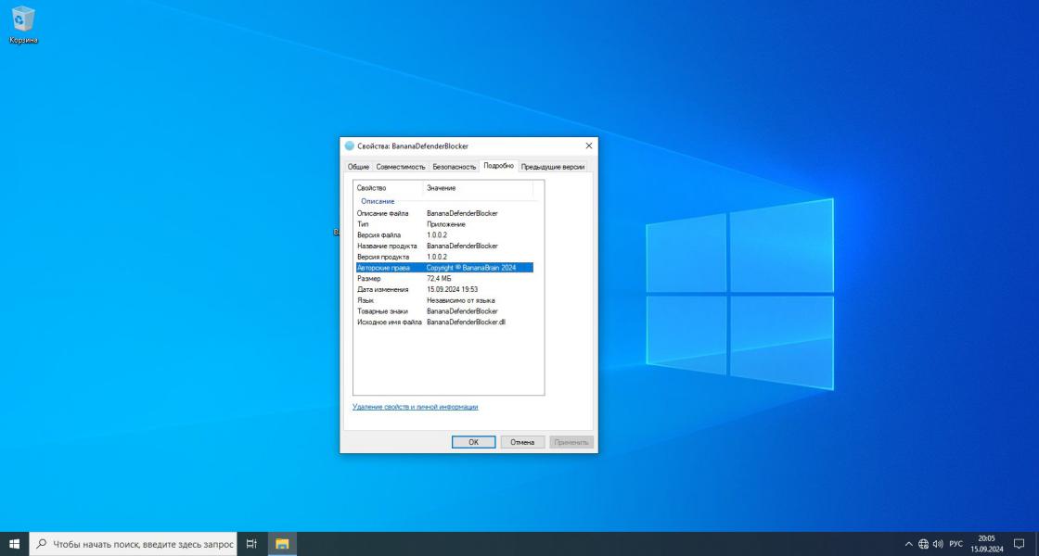
Task: Open Task View from the taskbar
Action: click(251, 544)
